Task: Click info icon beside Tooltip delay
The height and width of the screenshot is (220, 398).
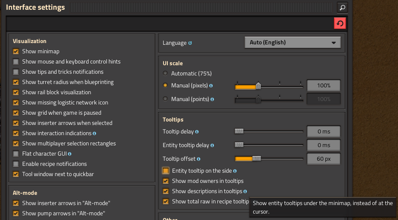Action: 197,132
